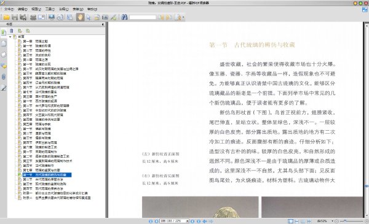Open the 帮助 menu
The image size is (369, 224).
[x=92, y=9]
